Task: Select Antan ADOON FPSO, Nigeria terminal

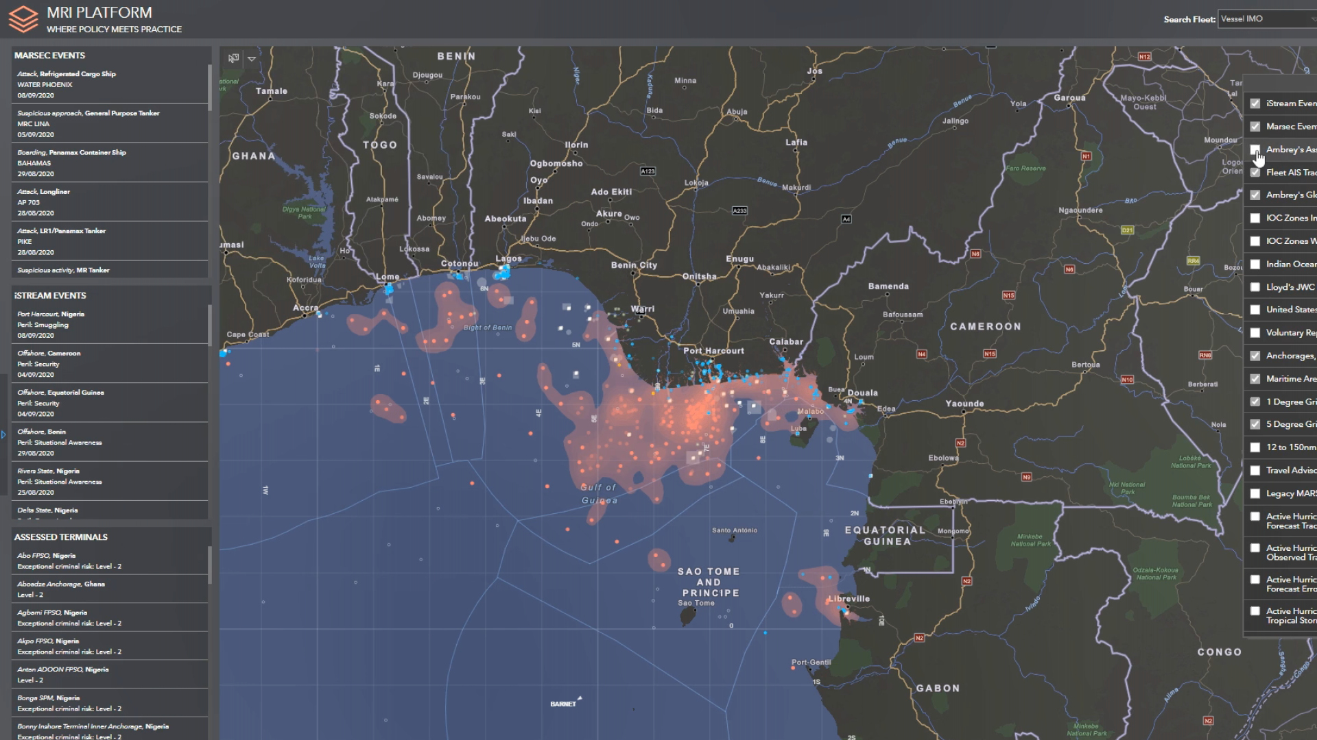Action: click(x=109, y=674)
